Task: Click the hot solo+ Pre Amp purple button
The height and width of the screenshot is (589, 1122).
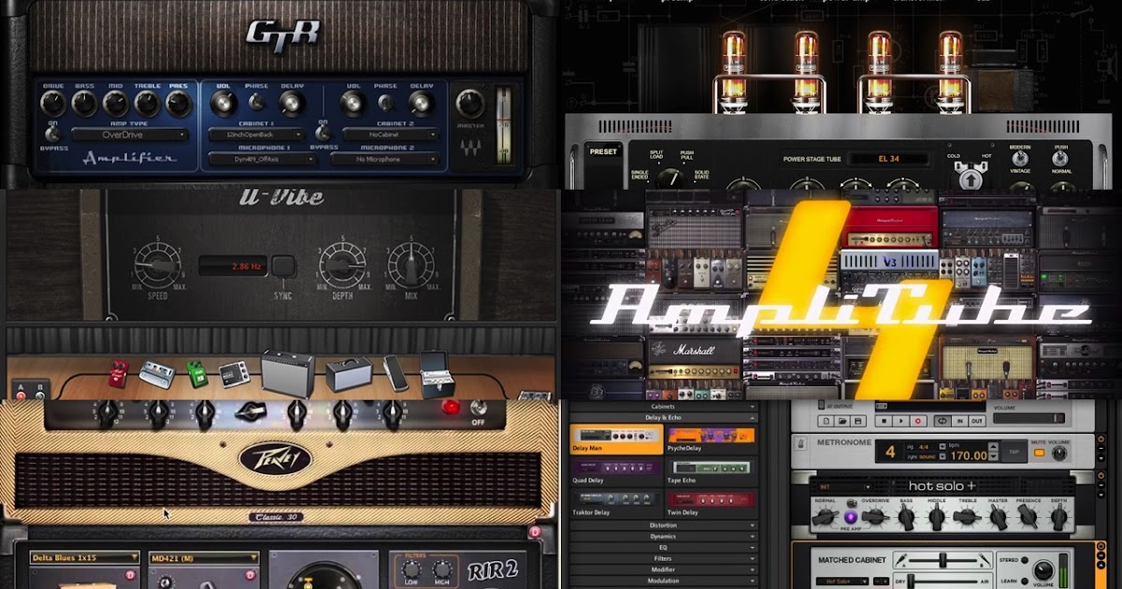Action: [851, 516]
